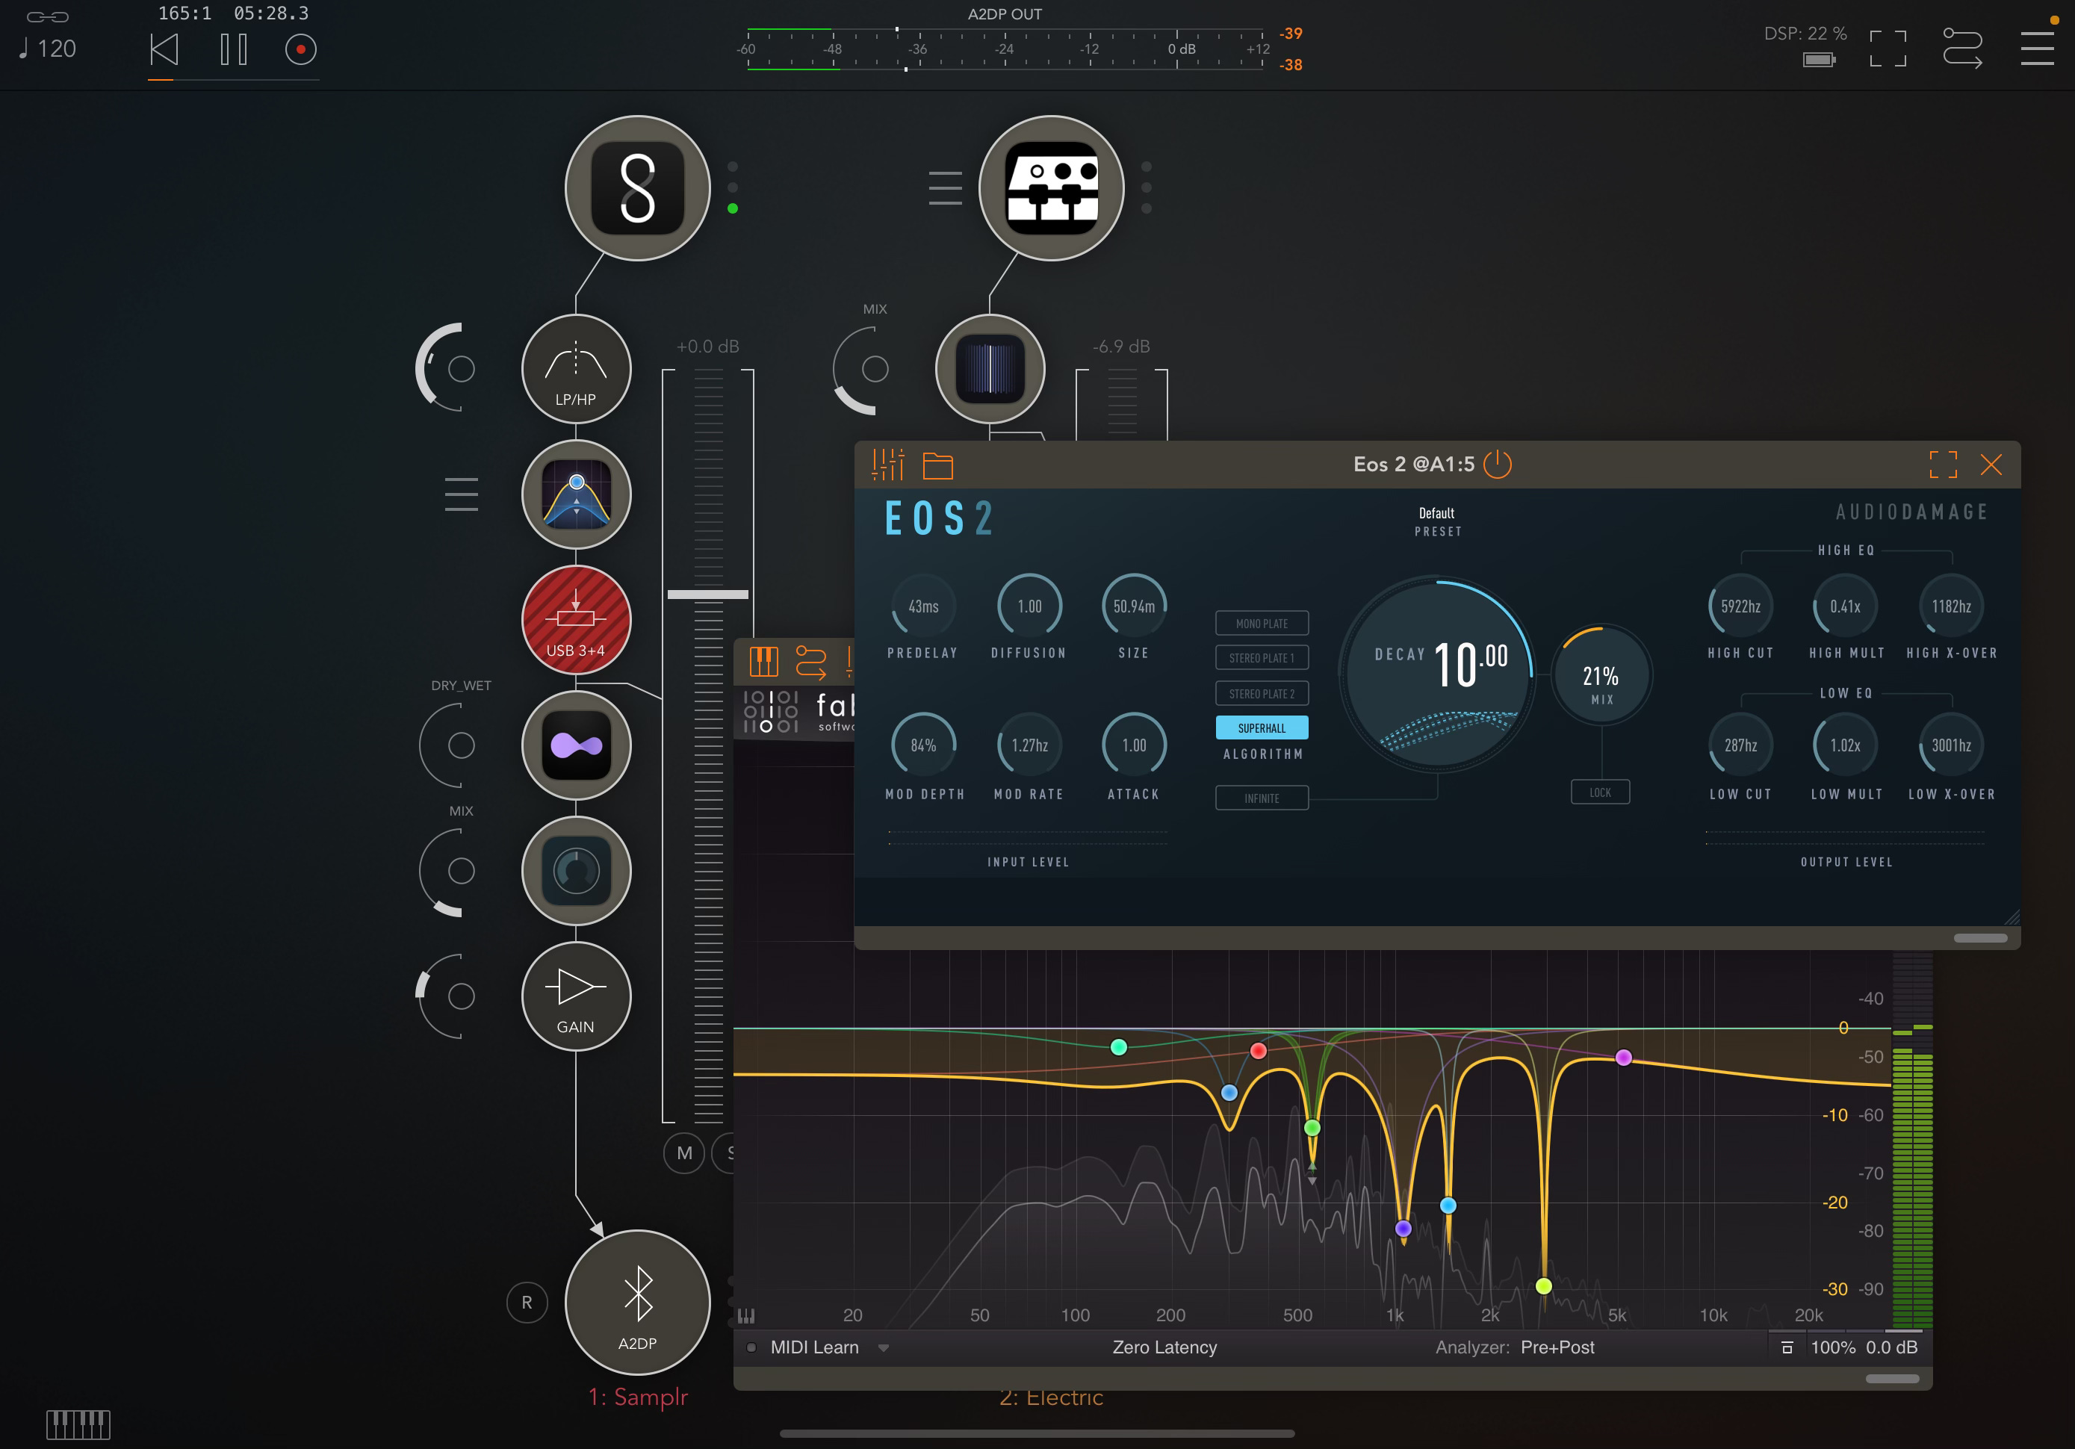This screenshot has width=2075, height=1449.
Task: Open the routing view icon in the top bar
Action: [x=1962, y=49]
